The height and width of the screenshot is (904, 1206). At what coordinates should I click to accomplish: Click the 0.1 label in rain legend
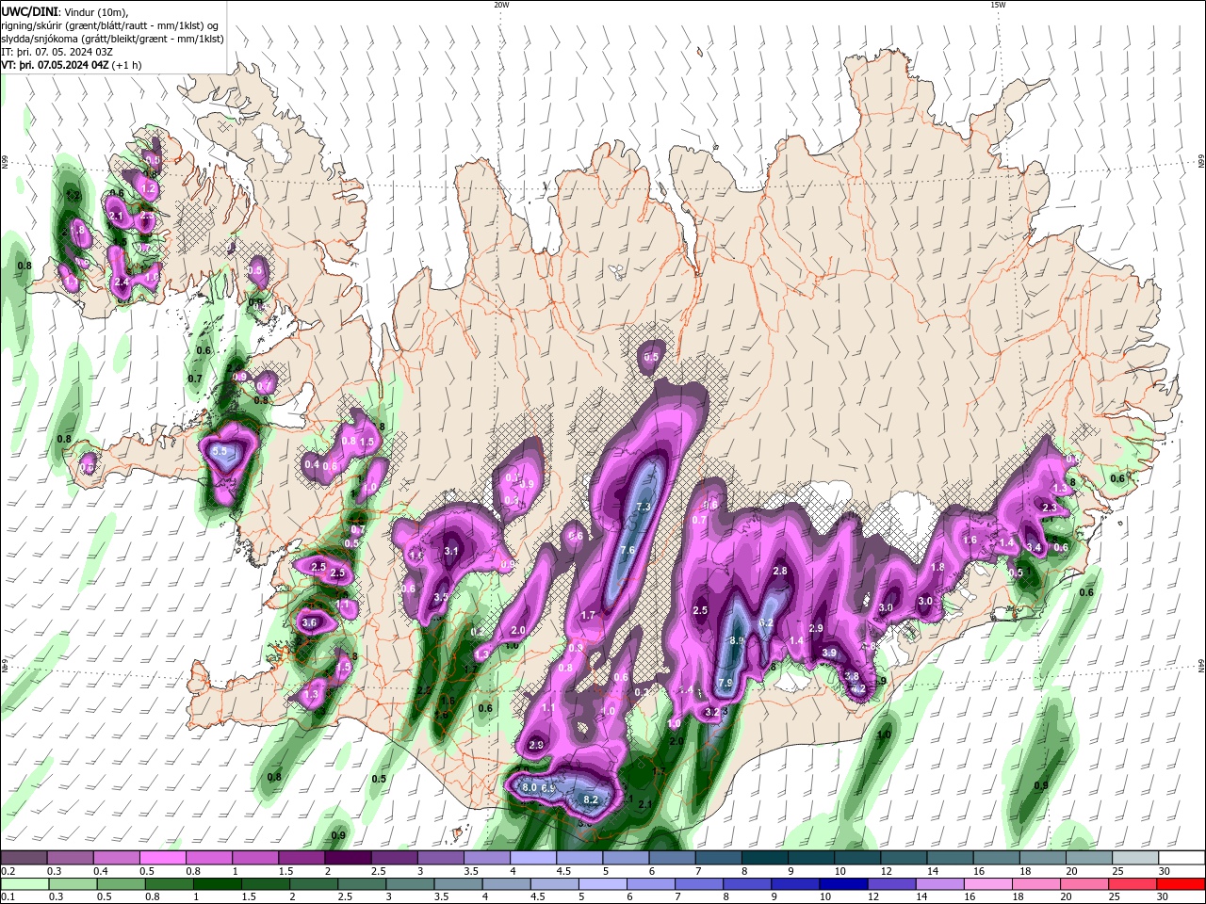8,897
